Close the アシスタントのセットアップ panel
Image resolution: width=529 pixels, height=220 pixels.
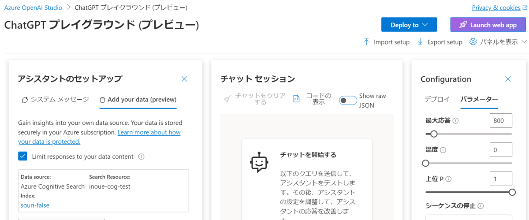(x=184, y=79)
